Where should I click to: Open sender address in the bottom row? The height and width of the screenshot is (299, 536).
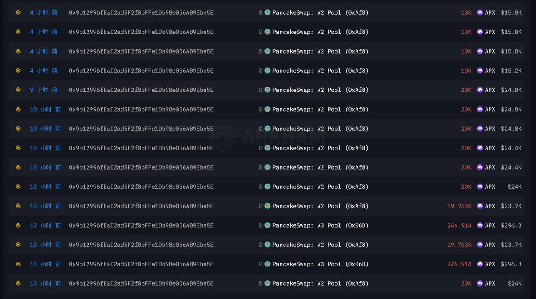pos(141,283)
